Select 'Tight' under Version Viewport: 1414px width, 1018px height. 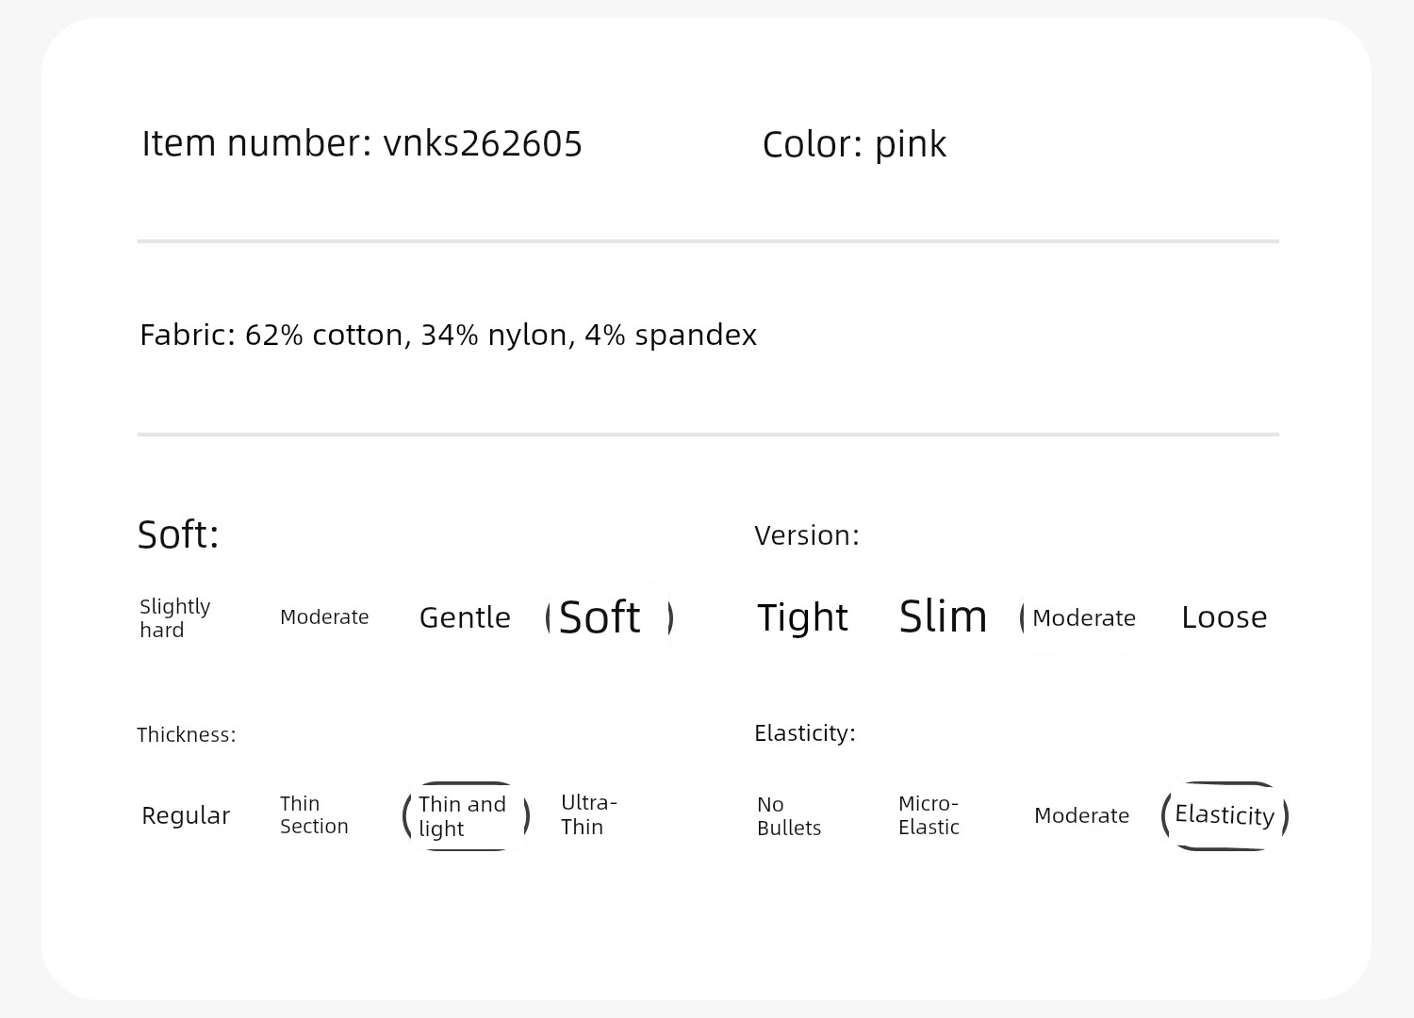click(x=802, y=617)
